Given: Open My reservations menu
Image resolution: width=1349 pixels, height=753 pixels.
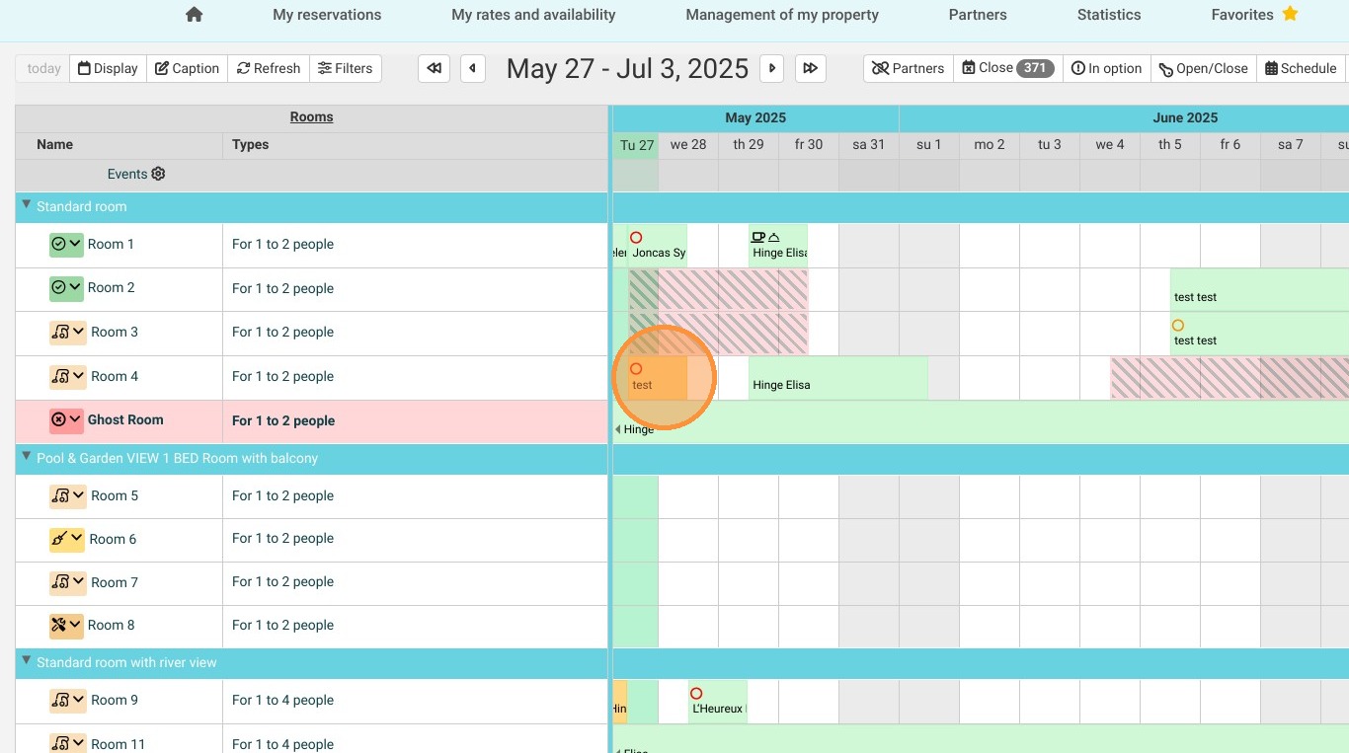Looking at the screenshot, I should [327, 15].
